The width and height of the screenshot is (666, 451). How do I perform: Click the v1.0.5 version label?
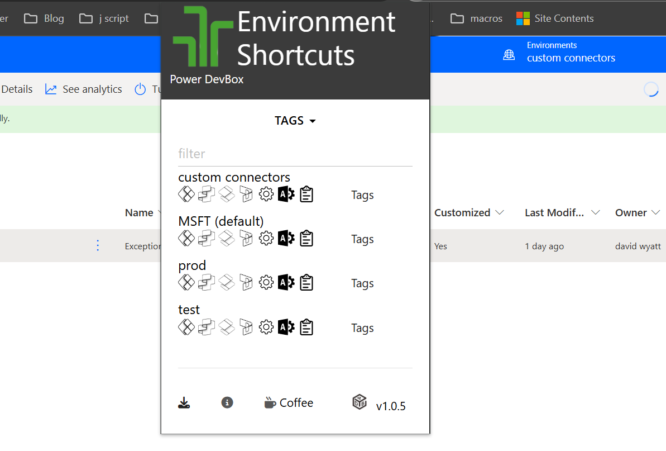pyautogui.click(x=391, y=406)
